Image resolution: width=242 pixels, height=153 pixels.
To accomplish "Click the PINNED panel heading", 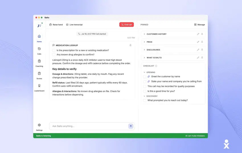I will coord(144,25).
